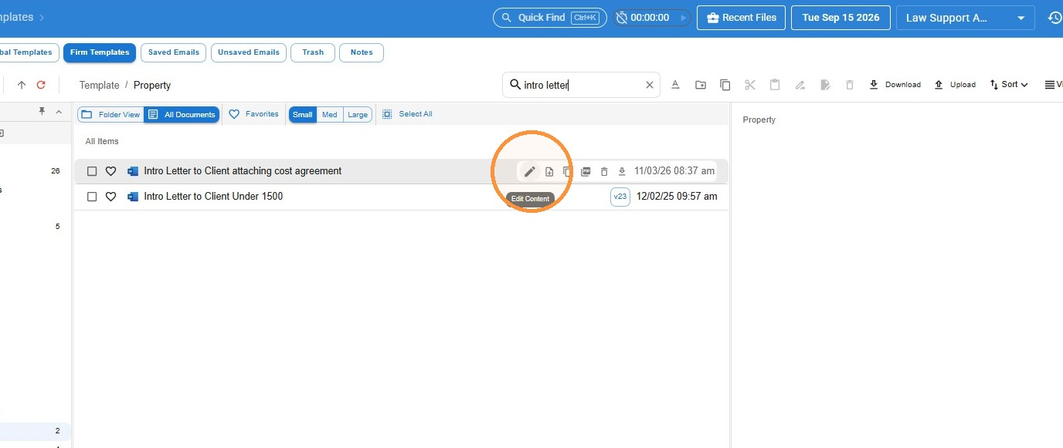Delete cost agreement letter via row trash icon

[x=604, y=171]
